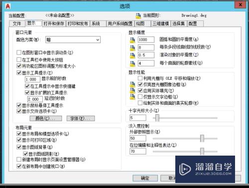The image size is (249, 188).
Task: Enable 利用光栅与 OLE 平移和缩放 checkbox
Action: click(x=140, y=78)
